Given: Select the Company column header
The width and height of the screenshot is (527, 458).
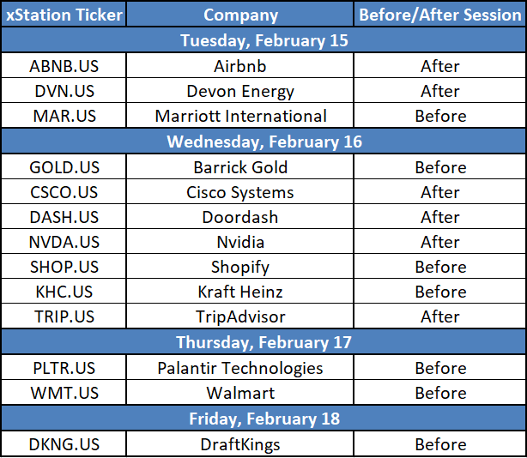Looking at the screenshot, I should 240,15.
